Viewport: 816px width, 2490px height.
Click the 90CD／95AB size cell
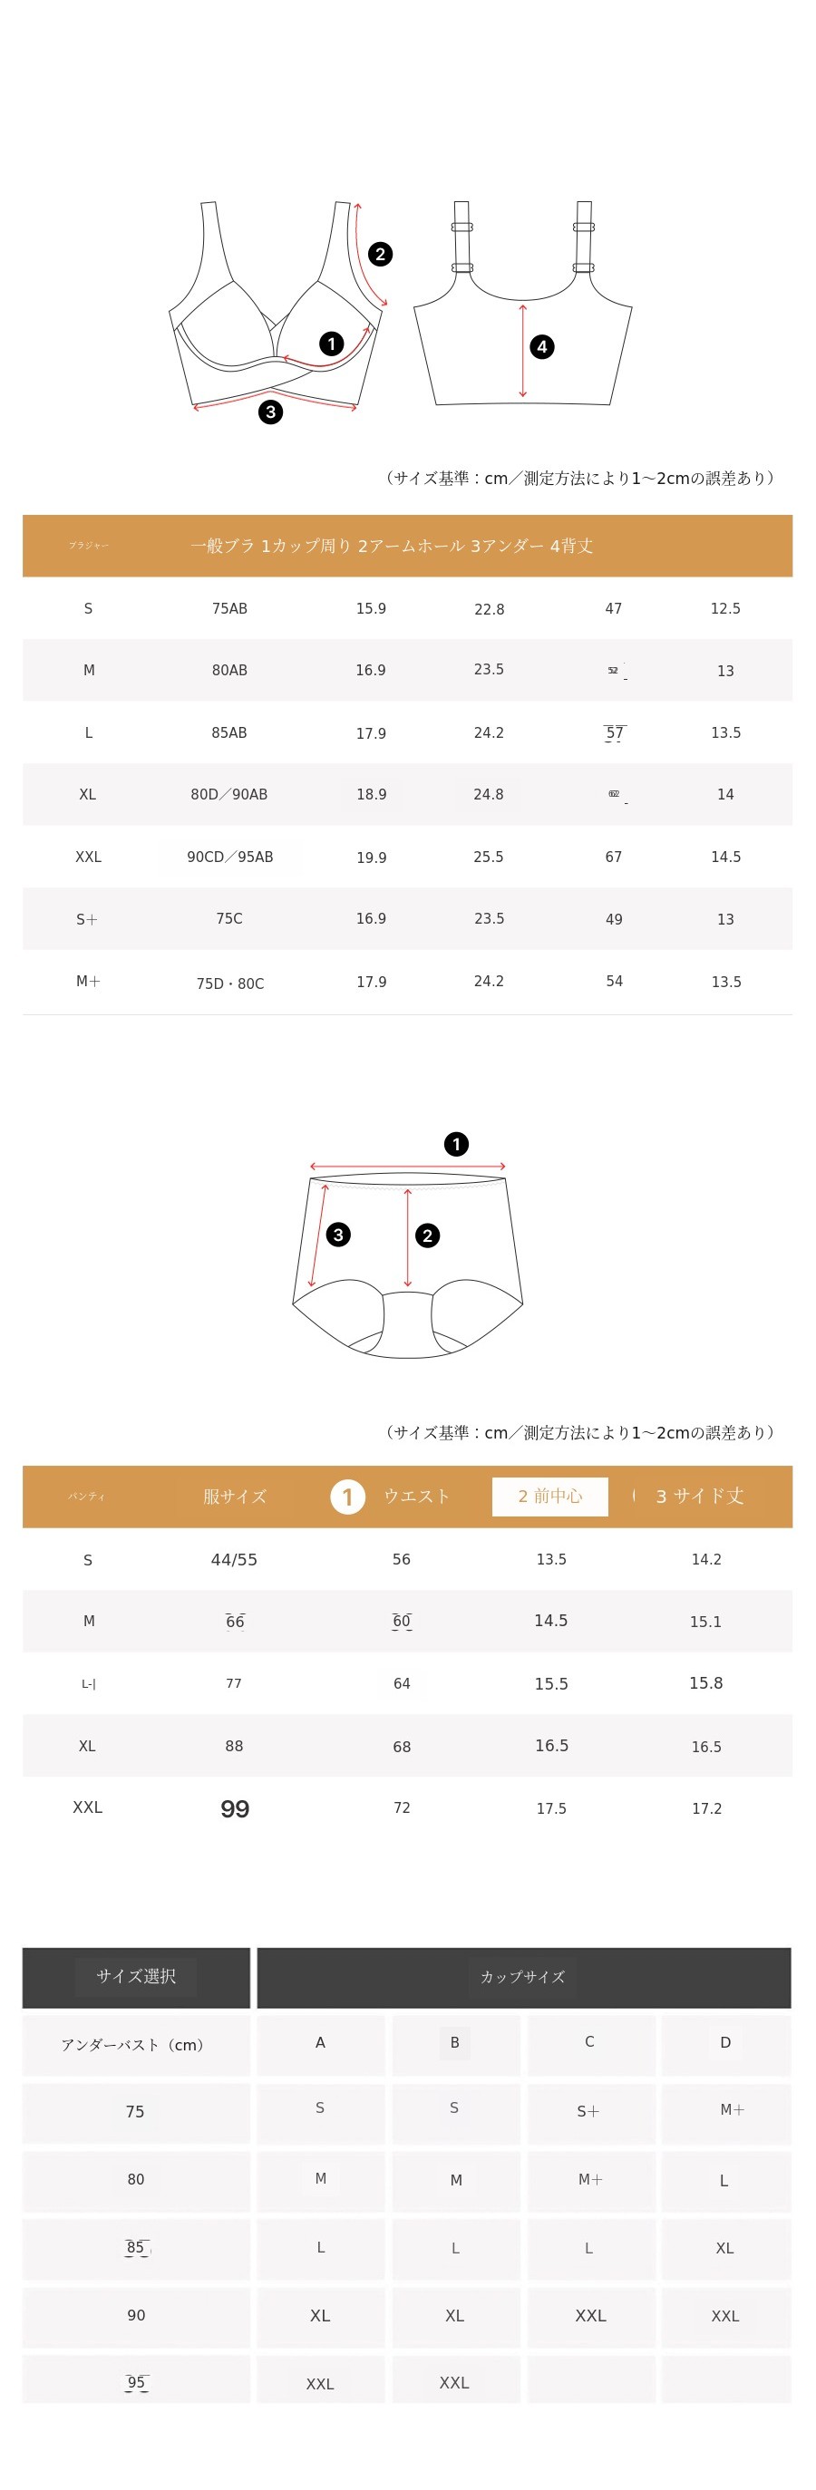(x=230, y=857)
